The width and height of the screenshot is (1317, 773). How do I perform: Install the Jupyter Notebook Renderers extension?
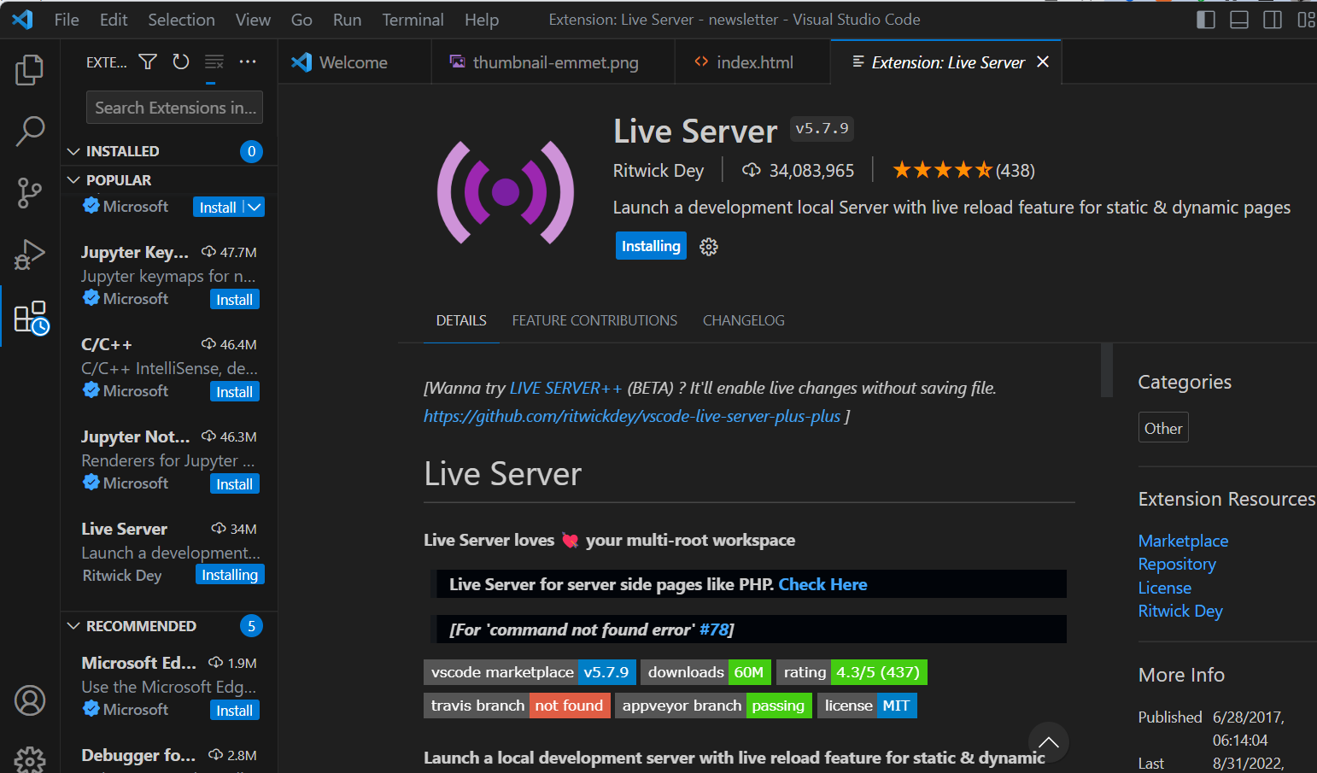point(235,484)
